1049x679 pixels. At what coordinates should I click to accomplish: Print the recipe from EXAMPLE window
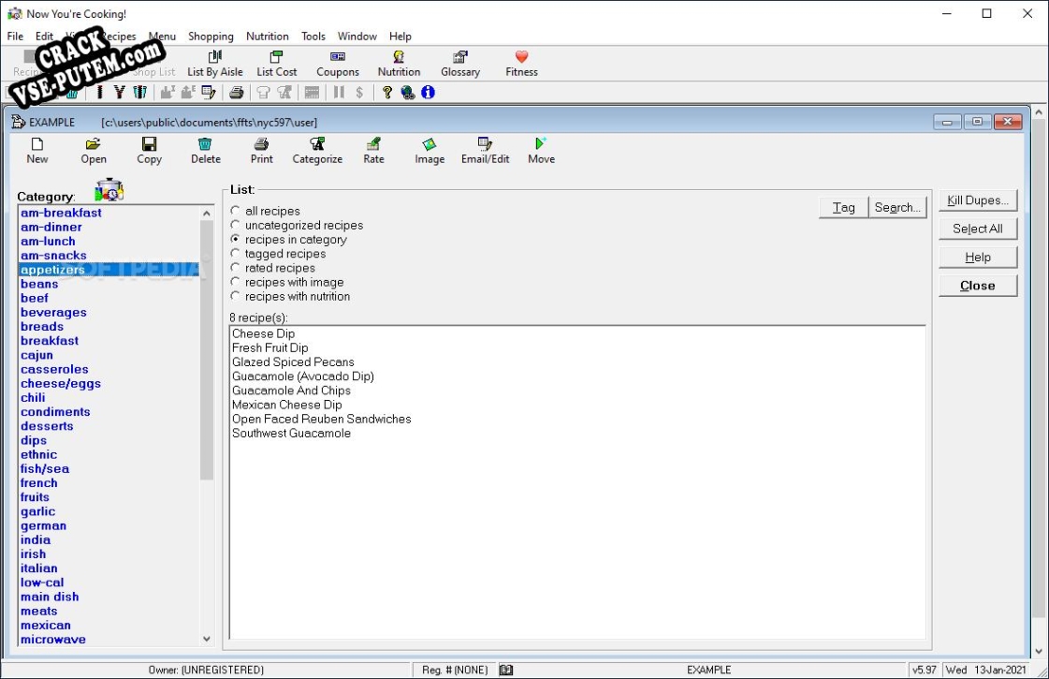[x=262, y=151]
